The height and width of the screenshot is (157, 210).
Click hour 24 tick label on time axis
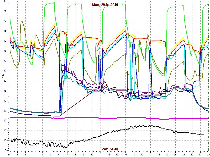(x=208, y=154)
